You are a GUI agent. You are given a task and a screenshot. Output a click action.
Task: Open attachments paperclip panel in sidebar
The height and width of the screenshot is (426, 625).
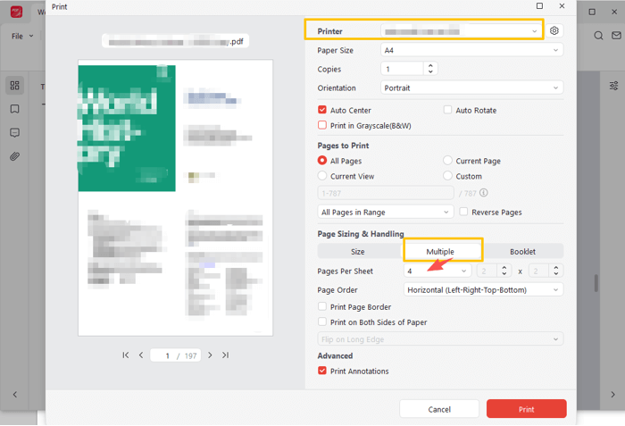(15, 156)
